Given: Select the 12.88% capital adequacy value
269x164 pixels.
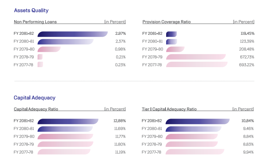Looking at the screenshot, I should point(120,121).
